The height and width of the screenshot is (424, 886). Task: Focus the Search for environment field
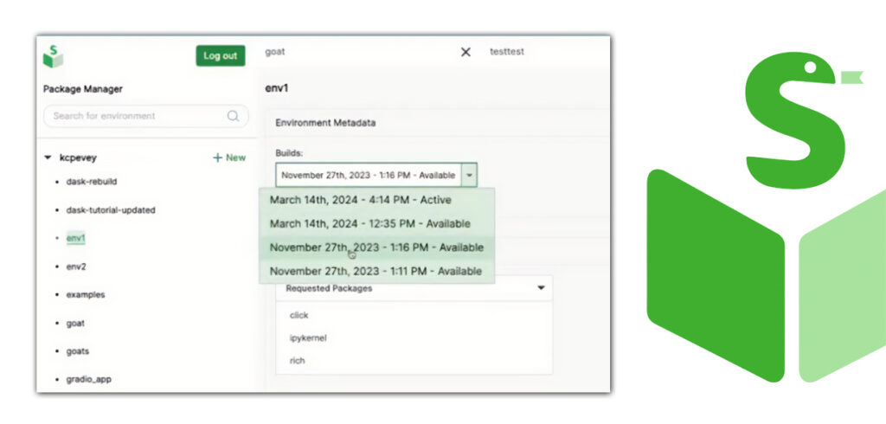145,116
